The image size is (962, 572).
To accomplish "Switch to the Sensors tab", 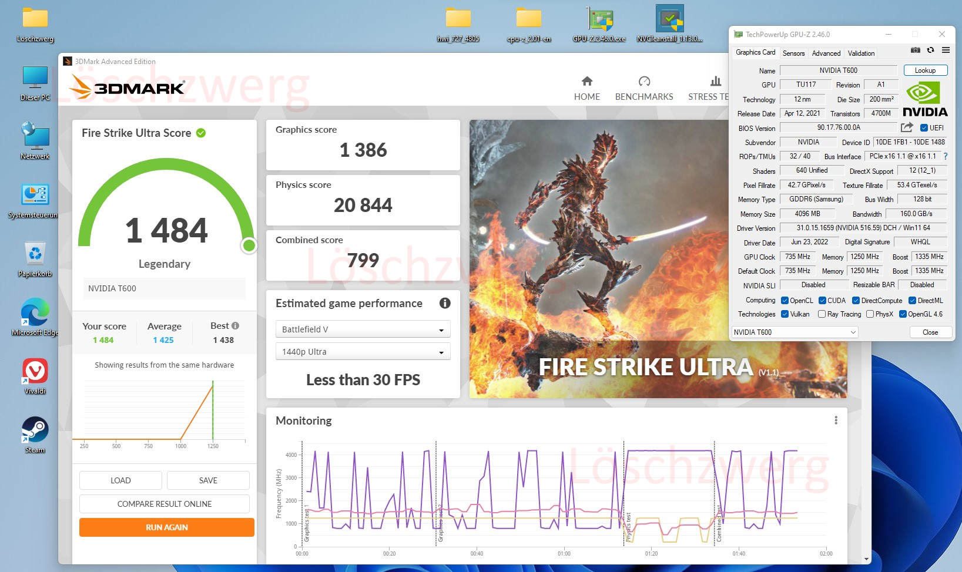I will click(x=793, y=53).
